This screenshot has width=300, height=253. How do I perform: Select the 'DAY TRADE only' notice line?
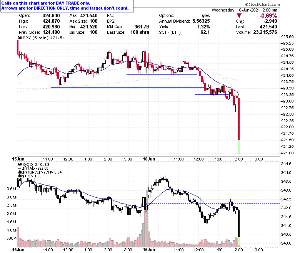(x=46, y=3)
